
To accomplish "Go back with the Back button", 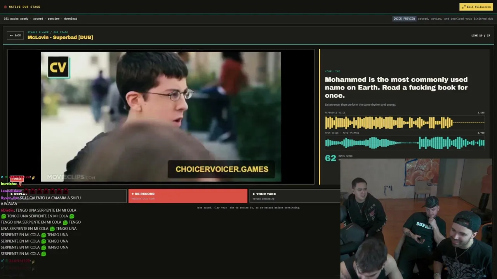I will pyautogui.click(x=16, y=35).
